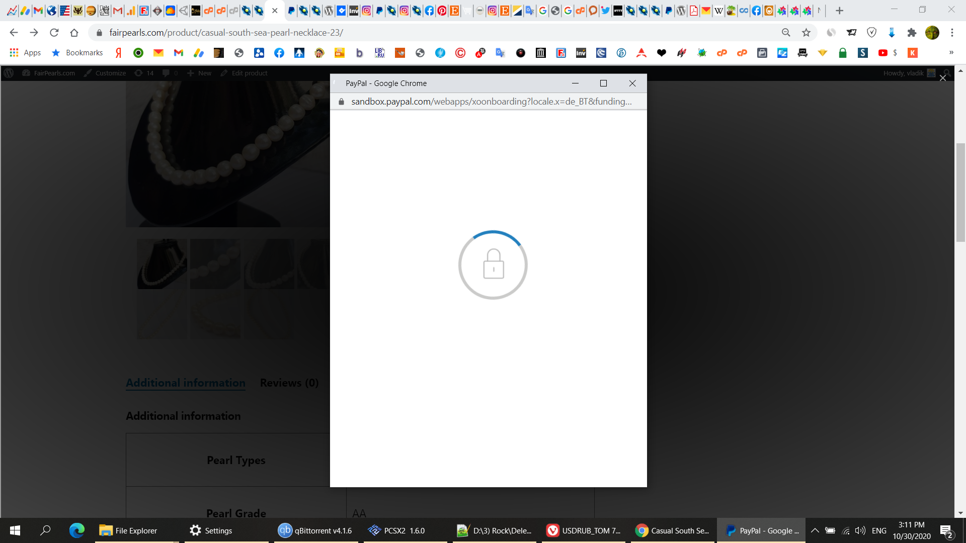
Task: Switch to the USDRUB_TOM taskbar window
Action: 584,530
